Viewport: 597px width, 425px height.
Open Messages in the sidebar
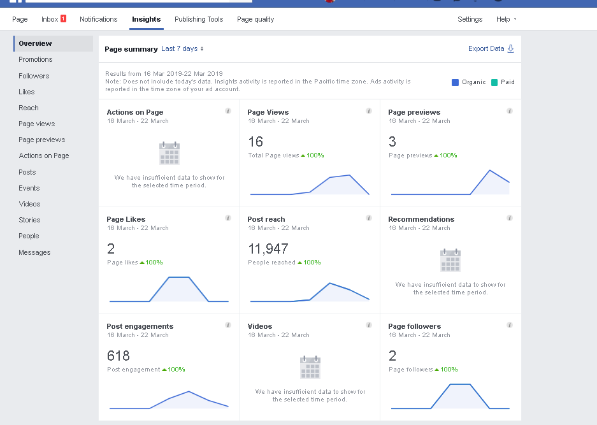tap(34, 252)
